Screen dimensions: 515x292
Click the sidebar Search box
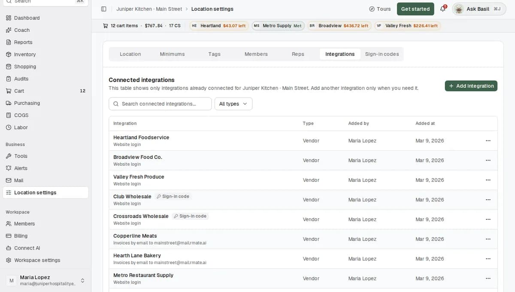(45, 2)
